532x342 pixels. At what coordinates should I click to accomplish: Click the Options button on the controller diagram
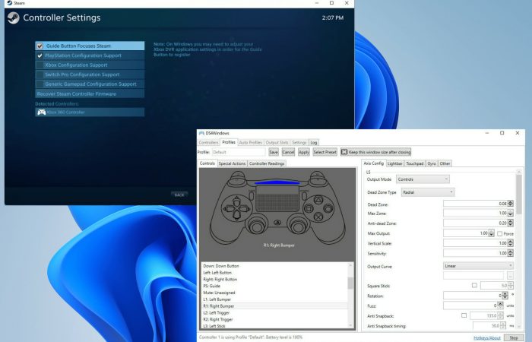(x=304, y=195)
